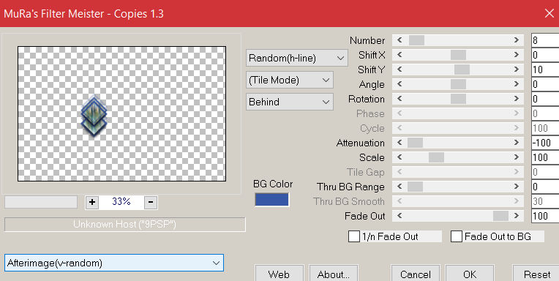The width and height of the screenshot is (559, 281).
Task: Open the Random(h-line) dropdown
Action: 296,58
